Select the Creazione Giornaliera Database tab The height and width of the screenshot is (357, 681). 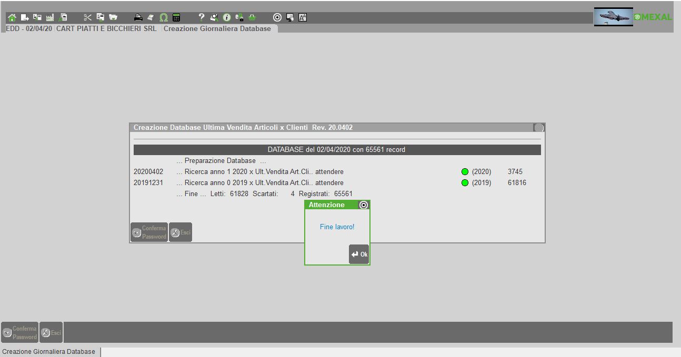(217, 28)
